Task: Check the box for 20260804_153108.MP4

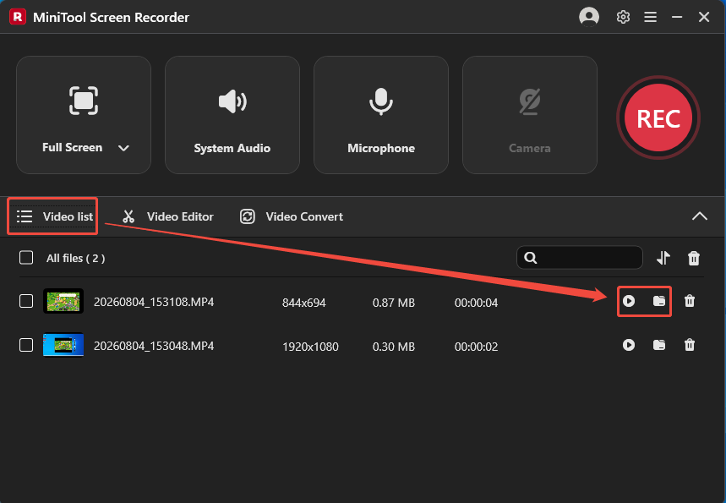Action: pos(26,301)
